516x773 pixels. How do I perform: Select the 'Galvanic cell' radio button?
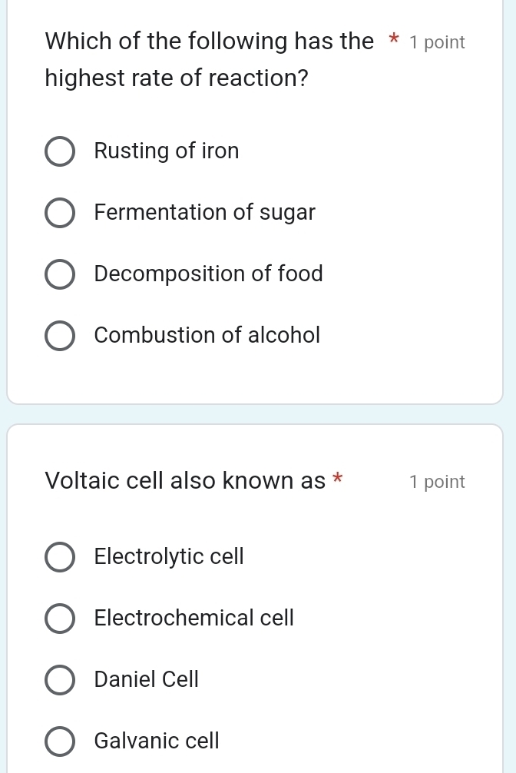coord(60,741)
